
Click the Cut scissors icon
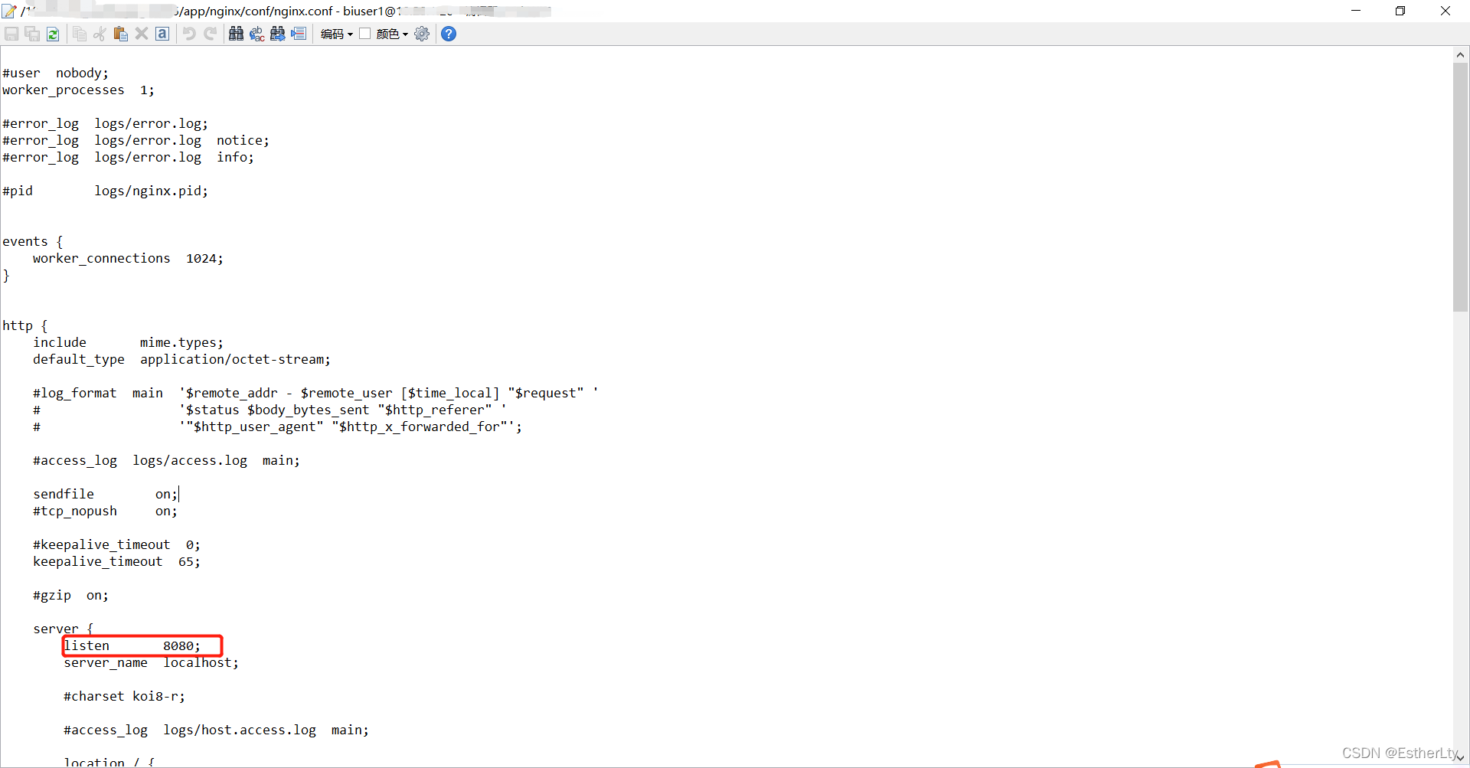pos(100,34)
